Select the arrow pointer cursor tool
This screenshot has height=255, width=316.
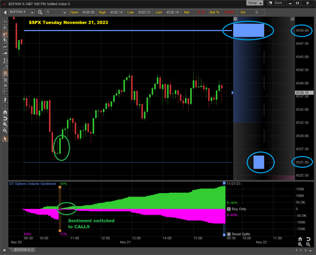coord(5,138)
